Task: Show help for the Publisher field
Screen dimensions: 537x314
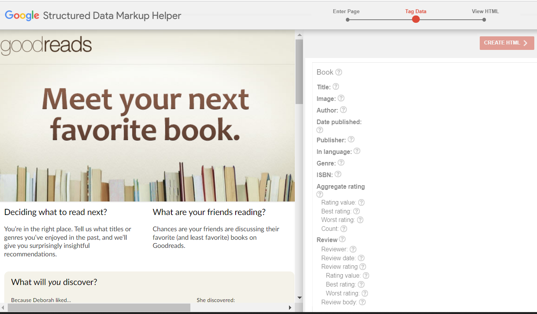Action: (x=351, y=139)
